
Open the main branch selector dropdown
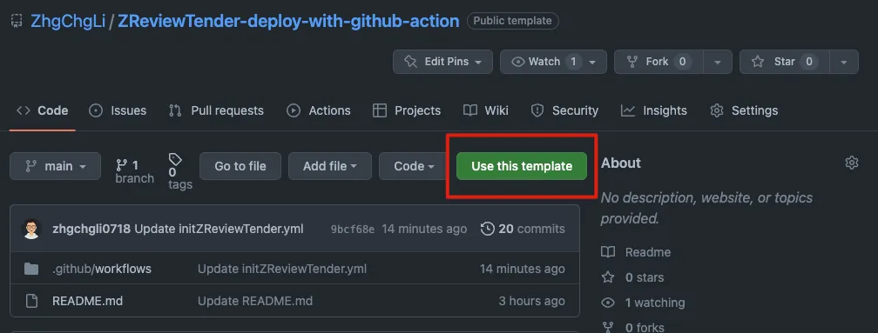[x=56, y=166]
